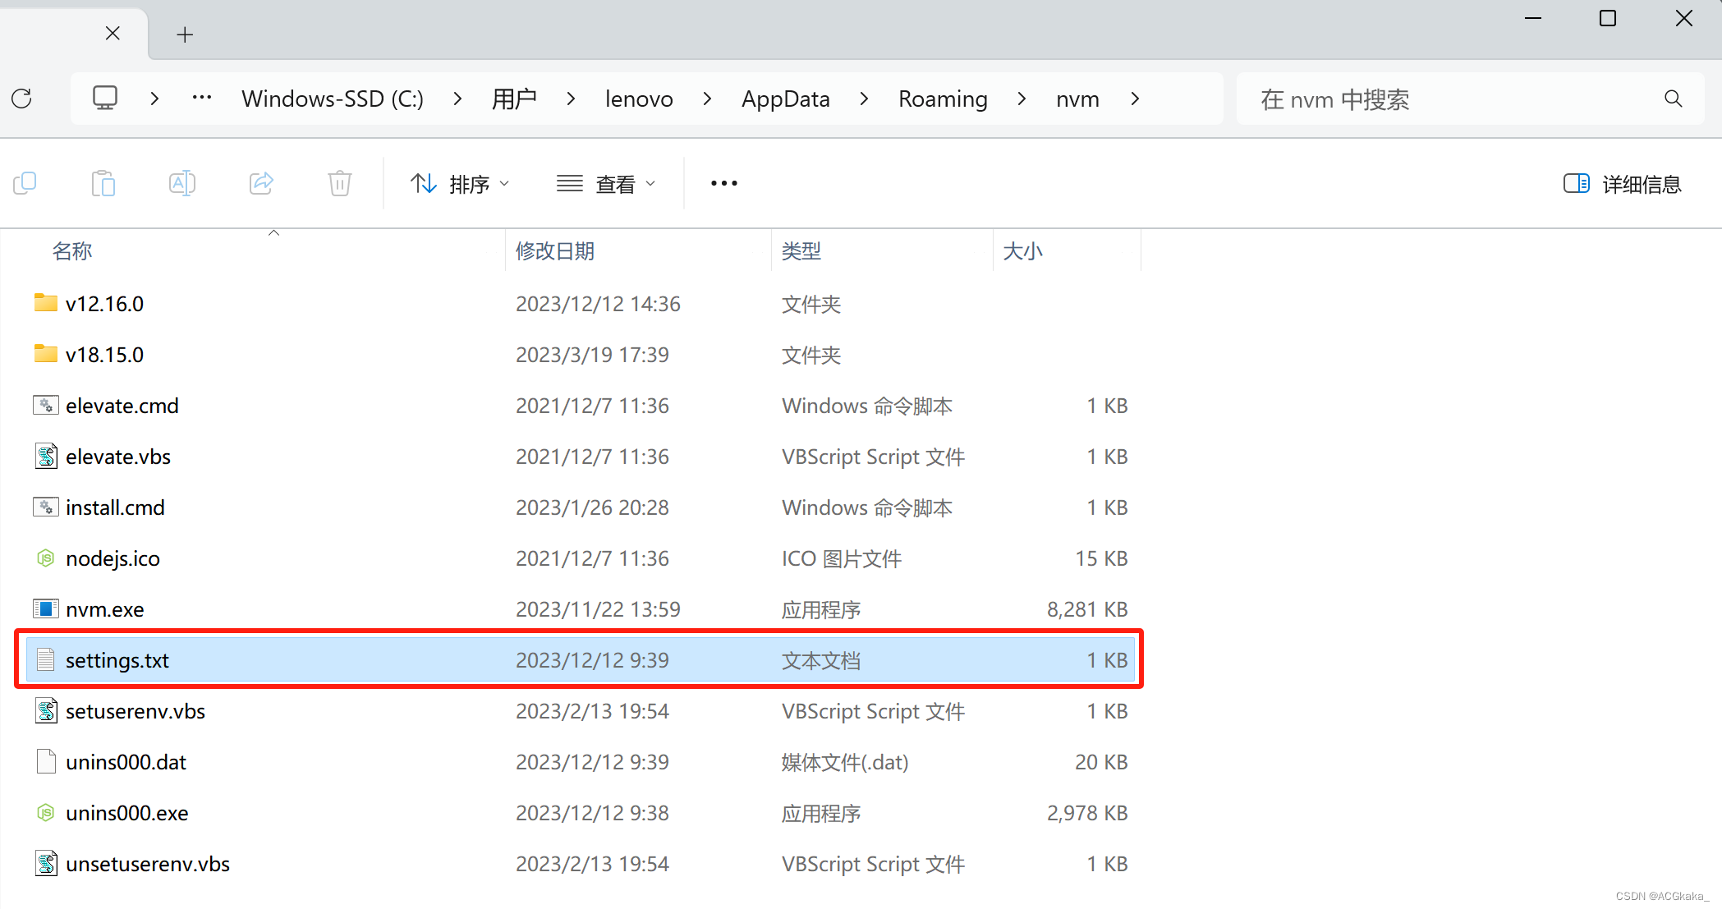Click the Share toolbar icon
1722x909 pixels.
pyautogui.click(x=261, y=183)
